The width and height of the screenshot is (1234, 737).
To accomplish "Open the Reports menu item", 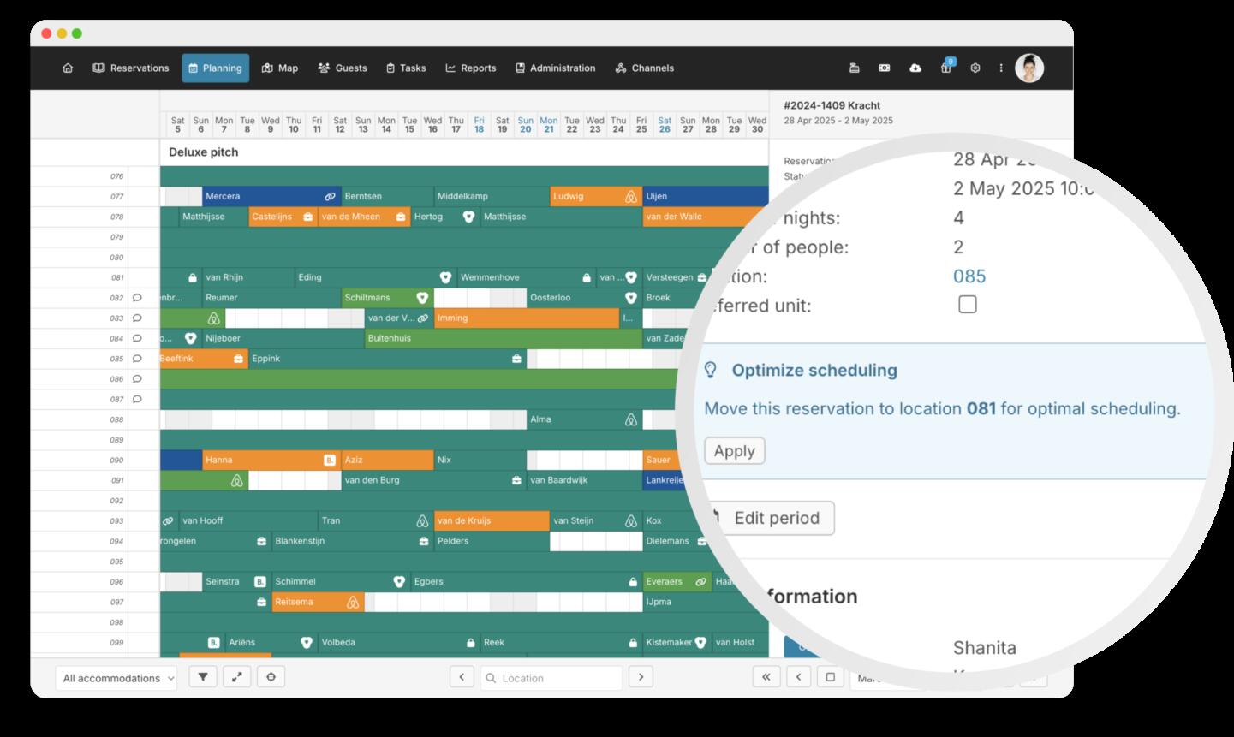I will (x=470, y=68).
